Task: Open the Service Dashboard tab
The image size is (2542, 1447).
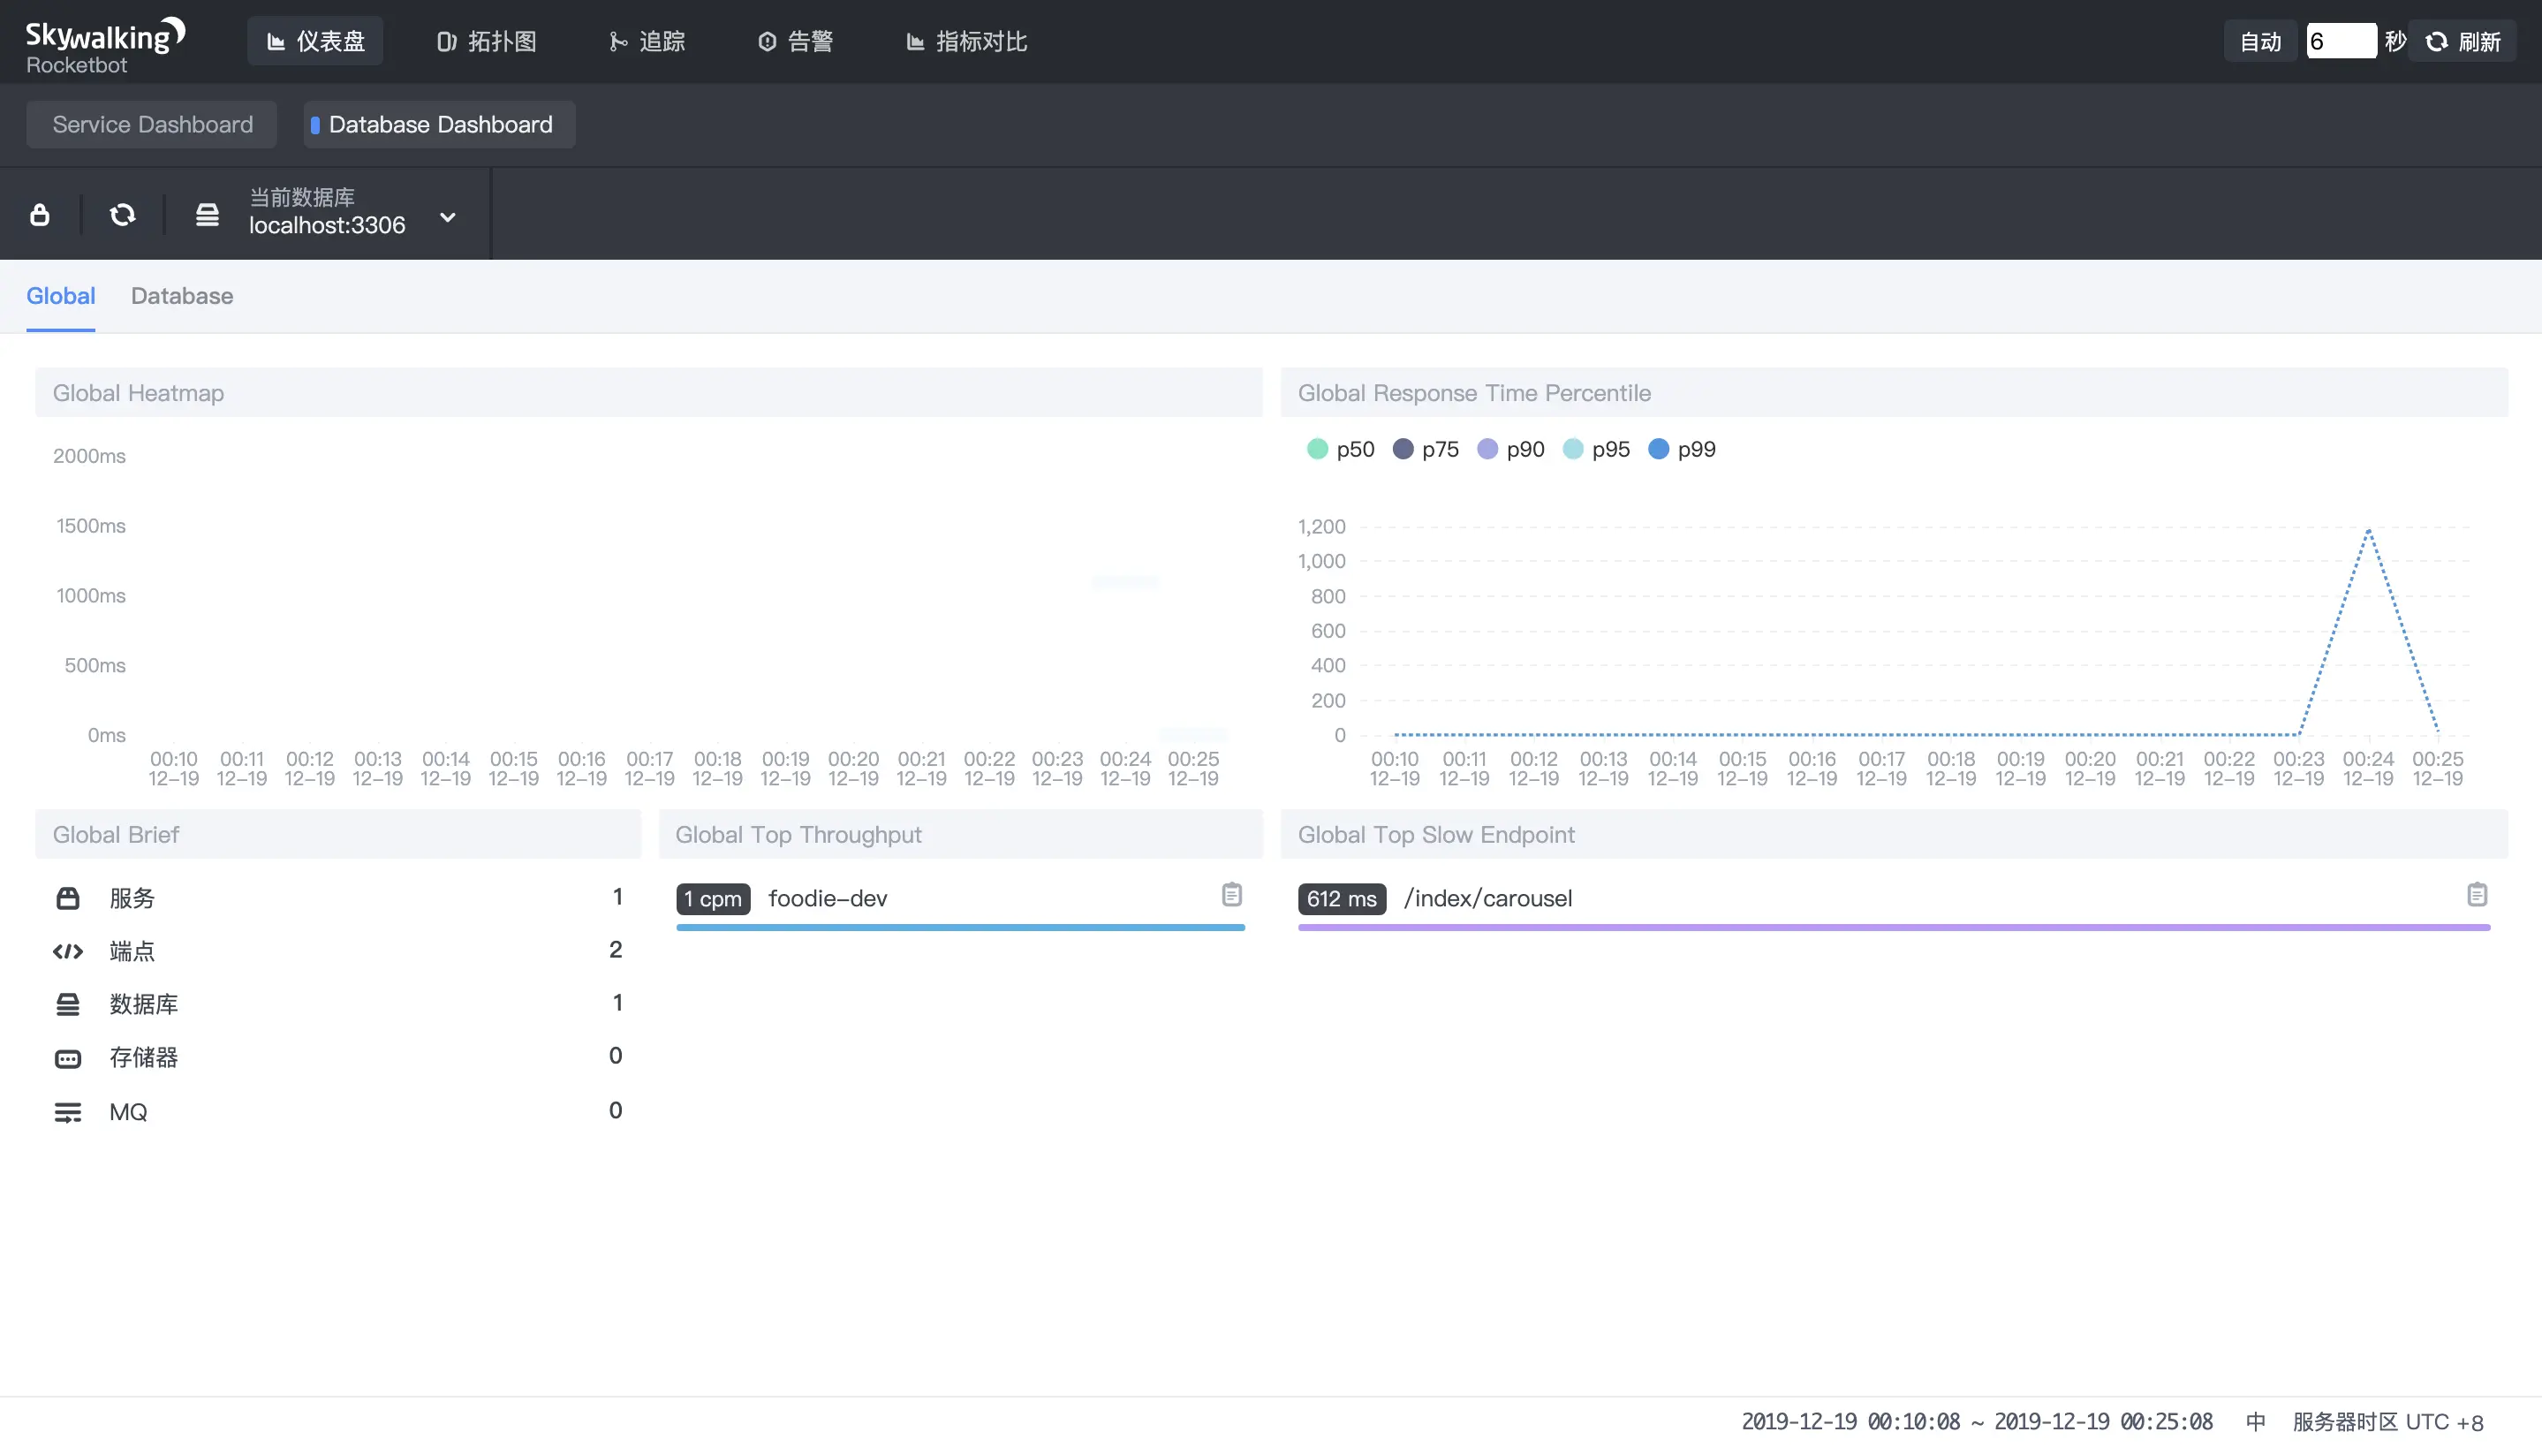Action: 152,125
